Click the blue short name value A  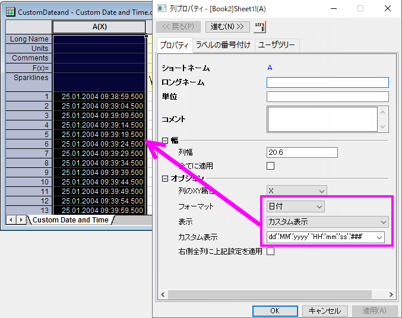[270, 68]
